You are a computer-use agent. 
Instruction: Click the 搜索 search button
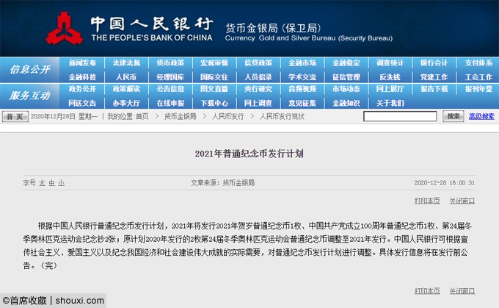pos(454,116)
